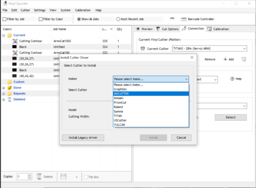Click the J... column sort arrow
Image resolution: width=256 pixels, height=188 pixels.
[x=111, y=29]
